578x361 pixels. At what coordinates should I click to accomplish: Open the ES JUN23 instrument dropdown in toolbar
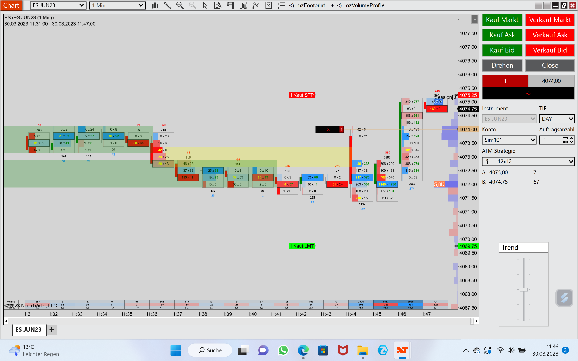pos(58,5)
